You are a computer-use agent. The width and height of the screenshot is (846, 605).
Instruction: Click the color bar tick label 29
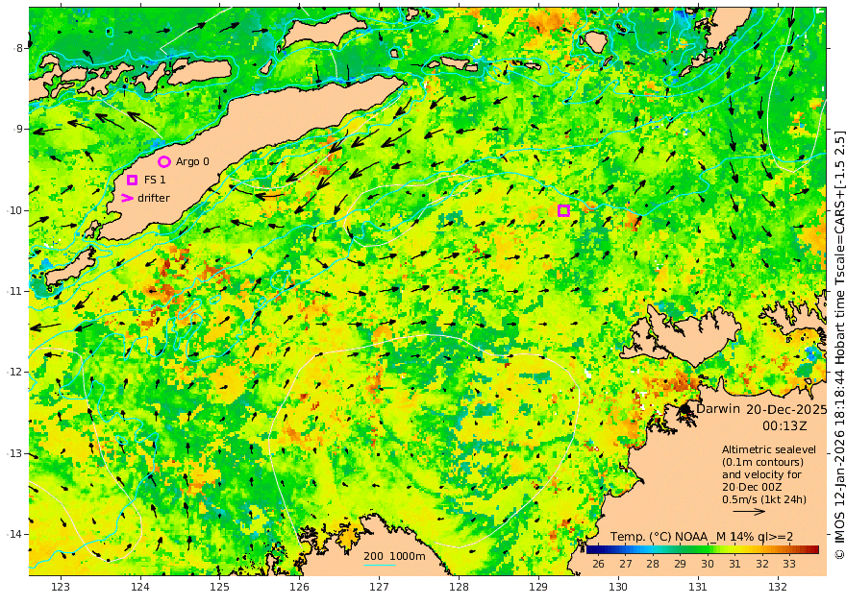pos(680,564)
